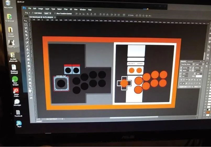The image size is (211, 147).
Task: Toggle Small Caps in Character panel
Action: click(189, 80)
